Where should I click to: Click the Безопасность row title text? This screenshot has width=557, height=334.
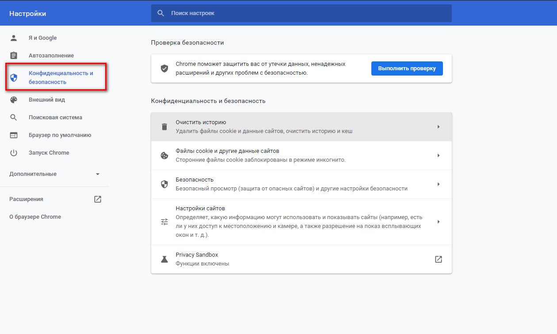[195, 180]
